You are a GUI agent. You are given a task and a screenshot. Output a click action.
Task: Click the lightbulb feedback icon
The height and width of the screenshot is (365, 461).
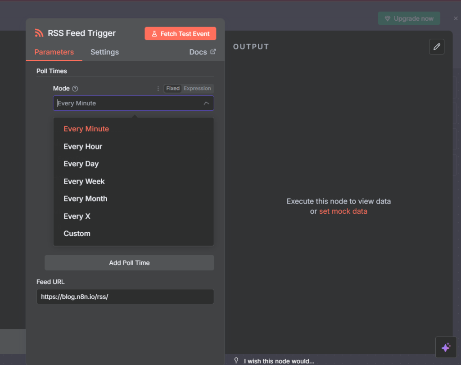pyautogui.click(x=236, y=360)
